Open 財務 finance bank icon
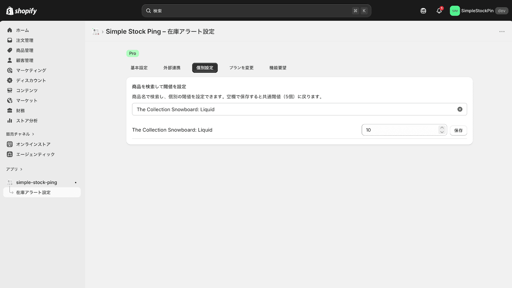 pos(10,110)
